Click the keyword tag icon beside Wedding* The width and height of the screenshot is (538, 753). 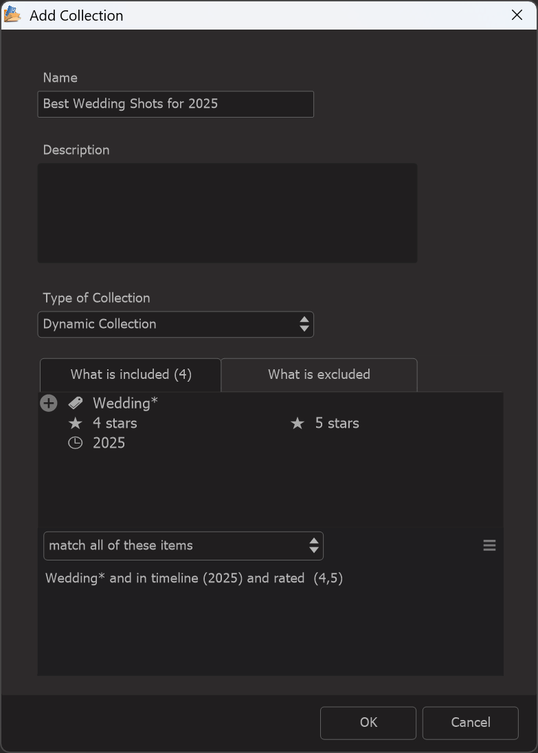pos(76,403)
